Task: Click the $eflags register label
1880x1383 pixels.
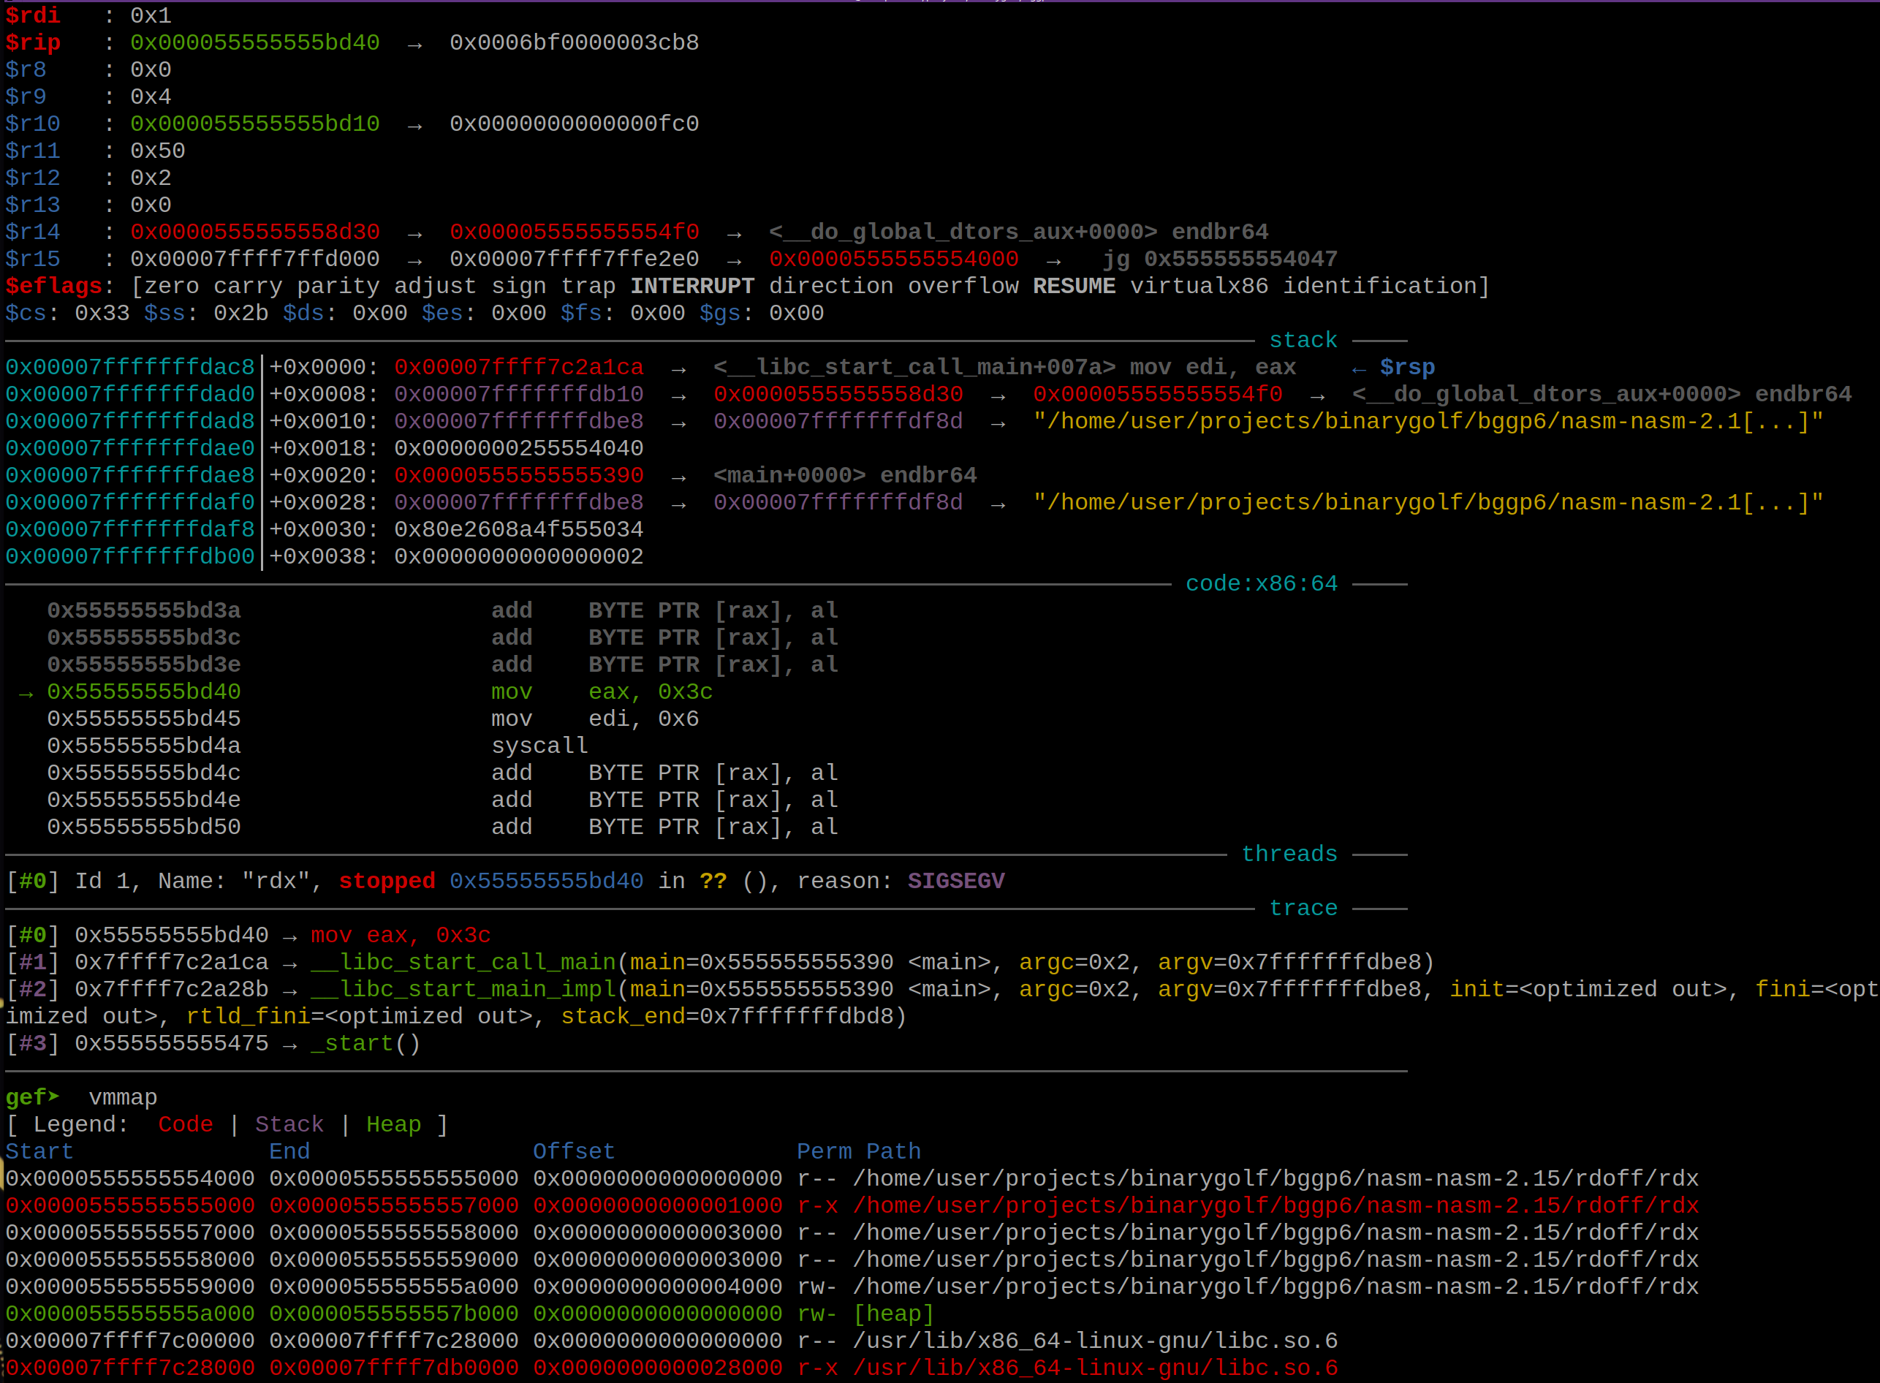Action: tap(53, 287)
